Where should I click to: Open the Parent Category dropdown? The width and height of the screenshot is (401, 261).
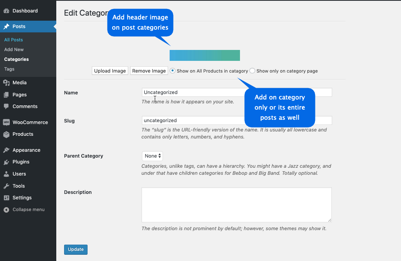(152, 156)
